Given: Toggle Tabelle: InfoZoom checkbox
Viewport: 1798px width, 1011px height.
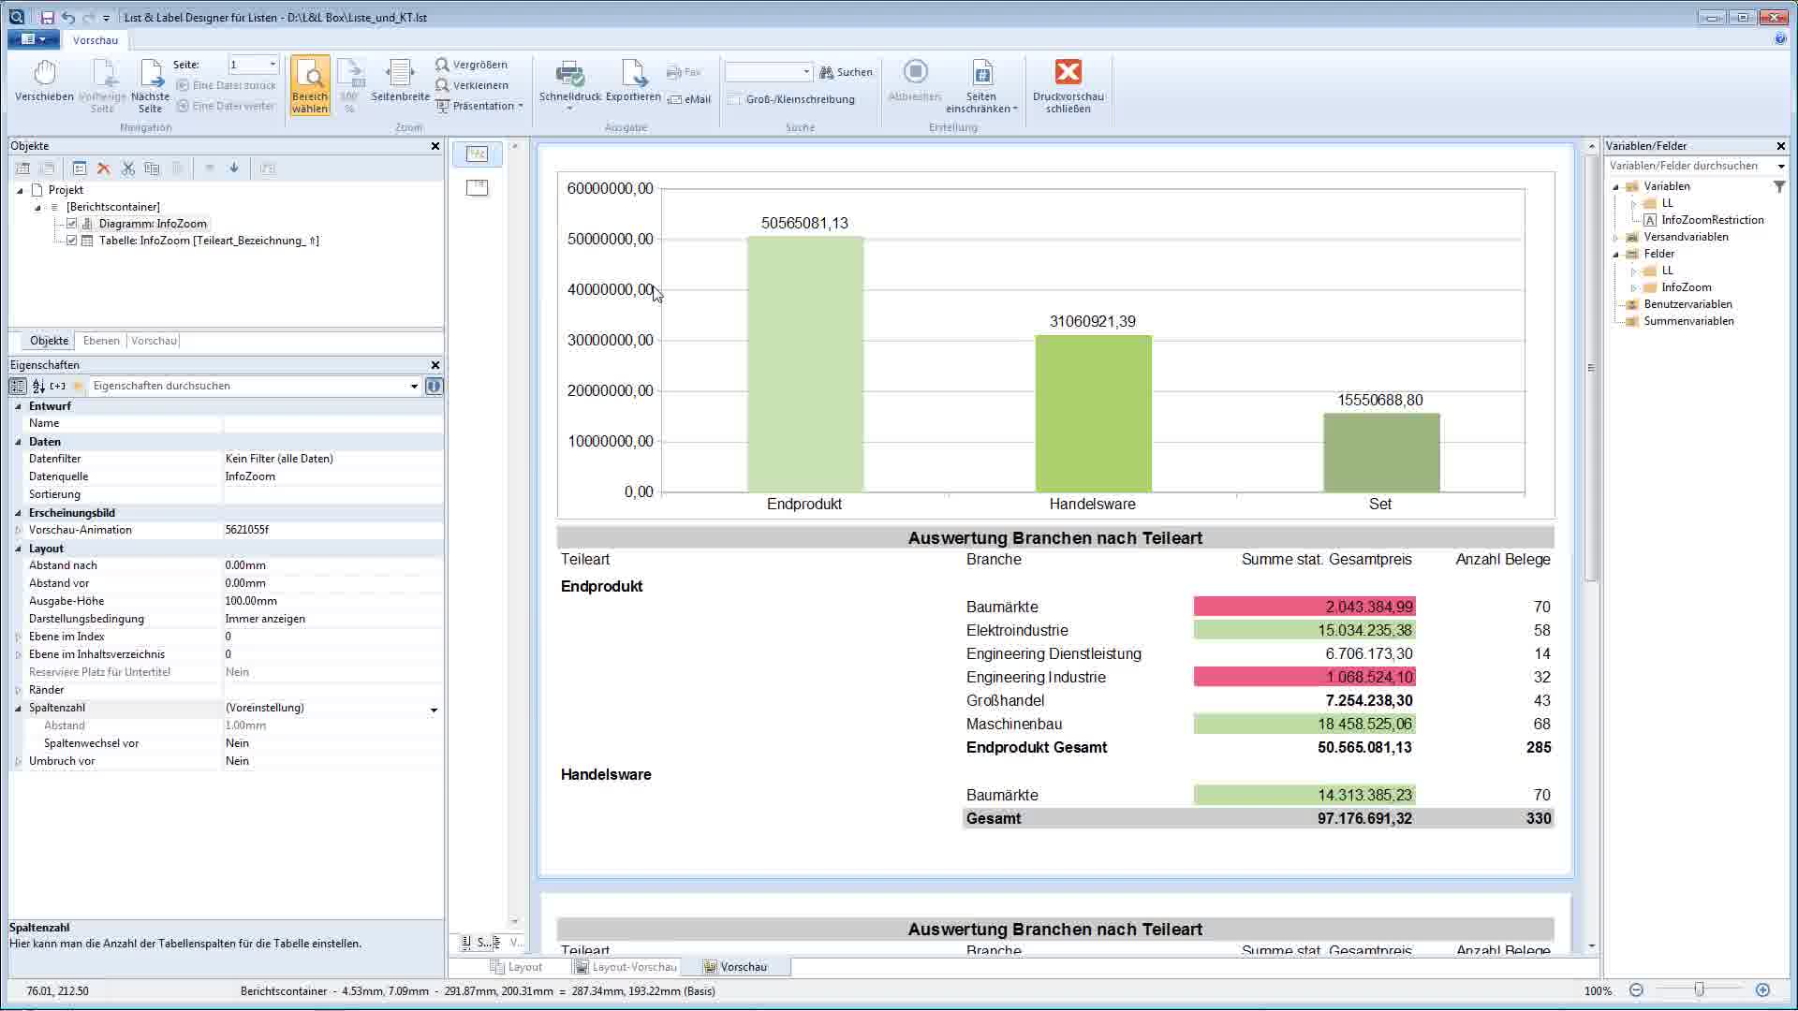Looking at the screenshot, I should 71,241.
